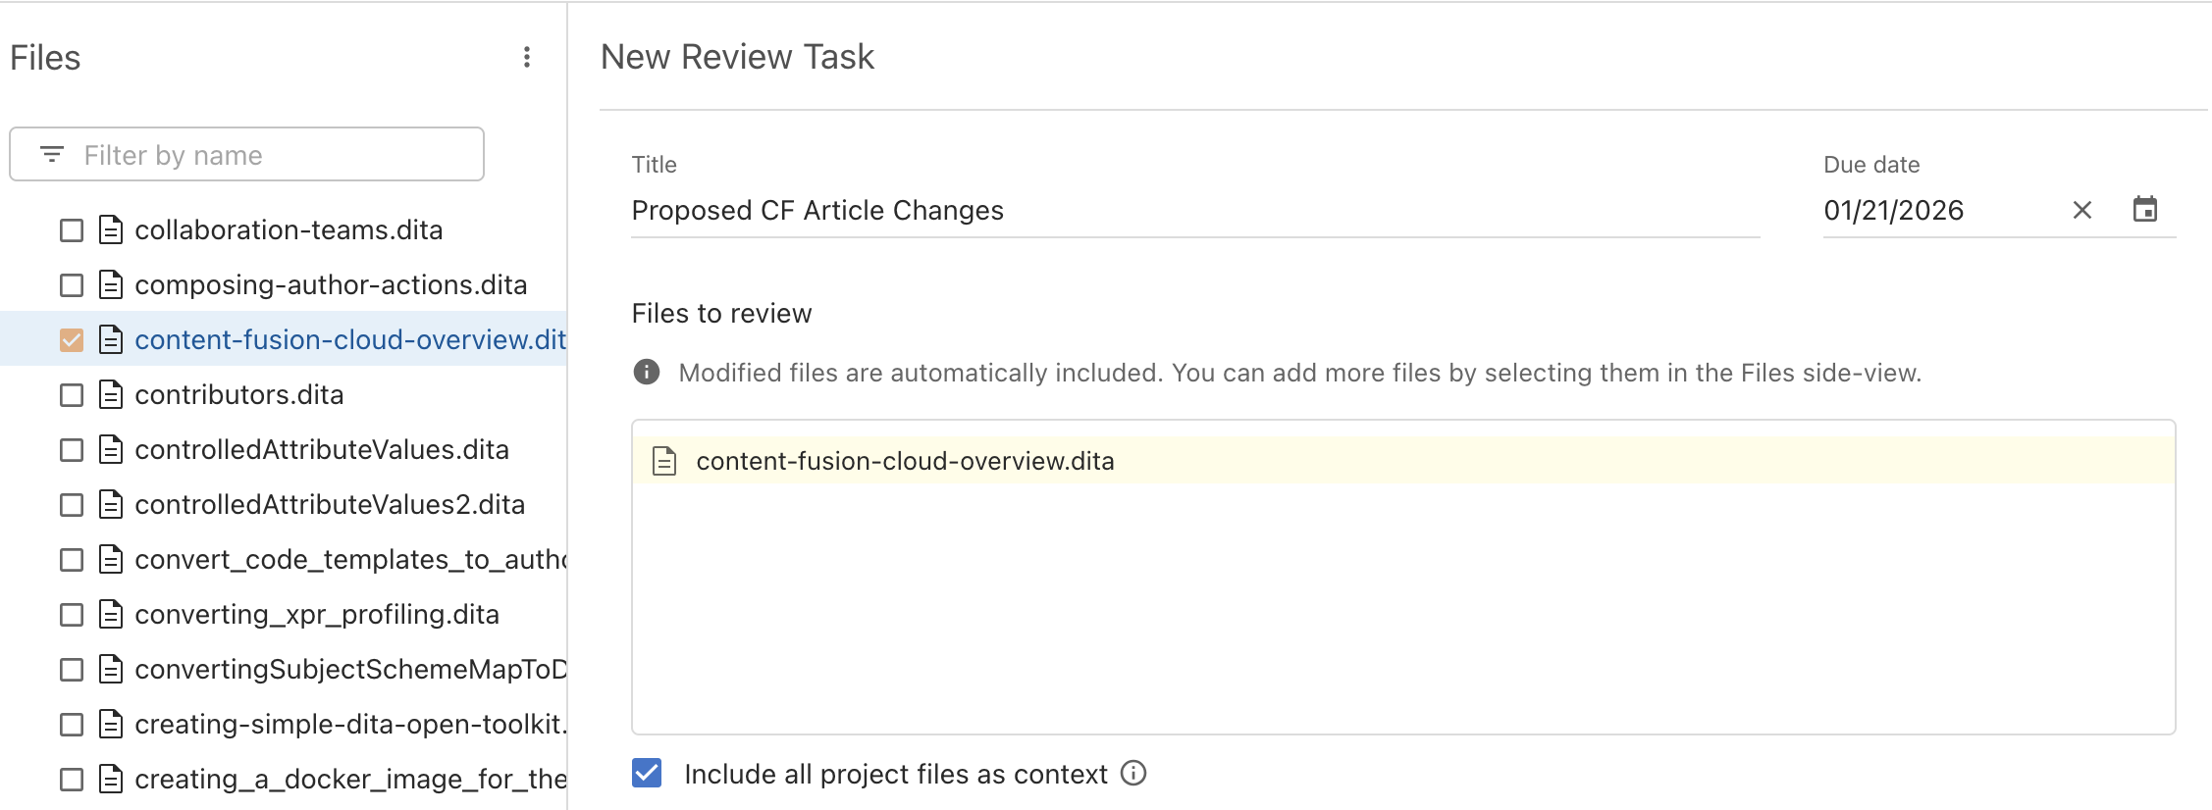Image resolution: width=2212 pixels, height=810 pixels.
Task: Click info icon beside Include all project files
Action: tap(1133, 774)
